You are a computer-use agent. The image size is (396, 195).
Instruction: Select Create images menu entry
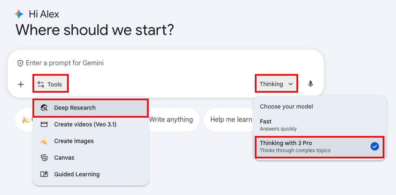coord(90,141)
